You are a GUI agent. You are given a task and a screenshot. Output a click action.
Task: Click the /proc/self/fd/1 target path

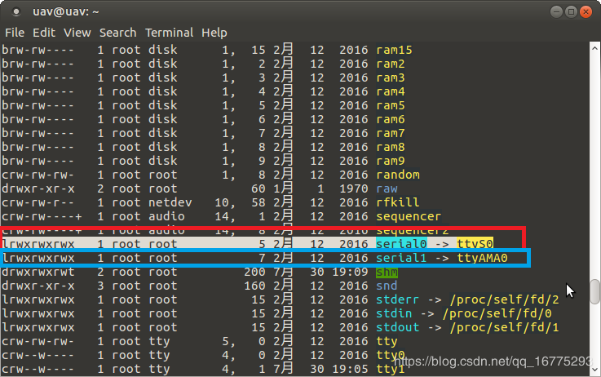pyautogui.click(x=505, y=327)
